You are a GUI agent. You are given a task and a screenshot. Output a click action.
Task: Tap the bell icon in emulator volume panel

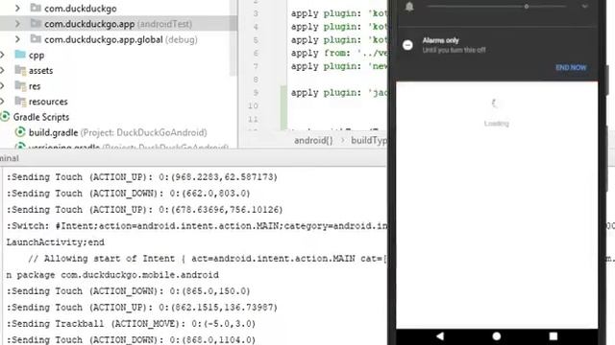(x=409, y=7)
